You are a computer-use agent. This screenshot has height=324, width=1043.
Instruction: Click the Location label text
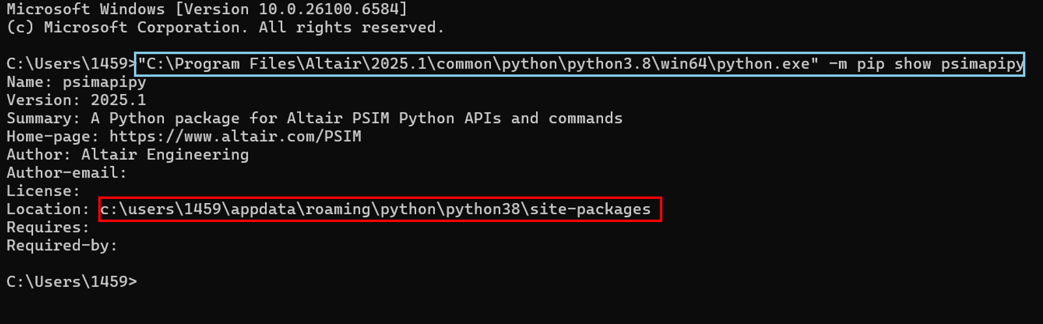pos(47,209)
